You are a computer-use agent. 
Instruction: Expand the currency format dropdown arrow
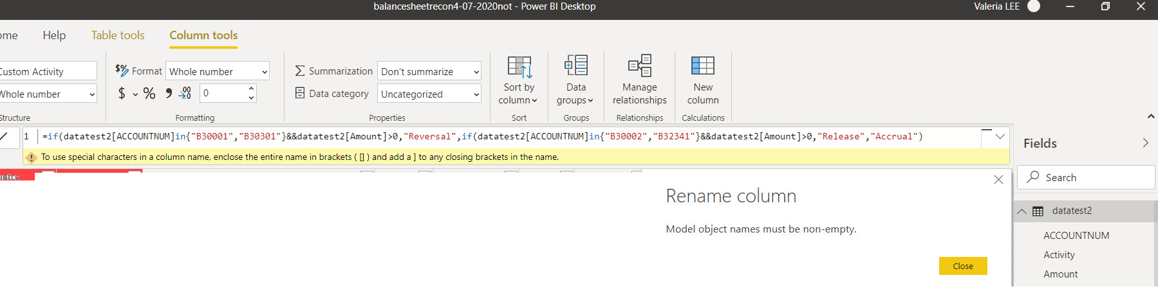point(135,94)
